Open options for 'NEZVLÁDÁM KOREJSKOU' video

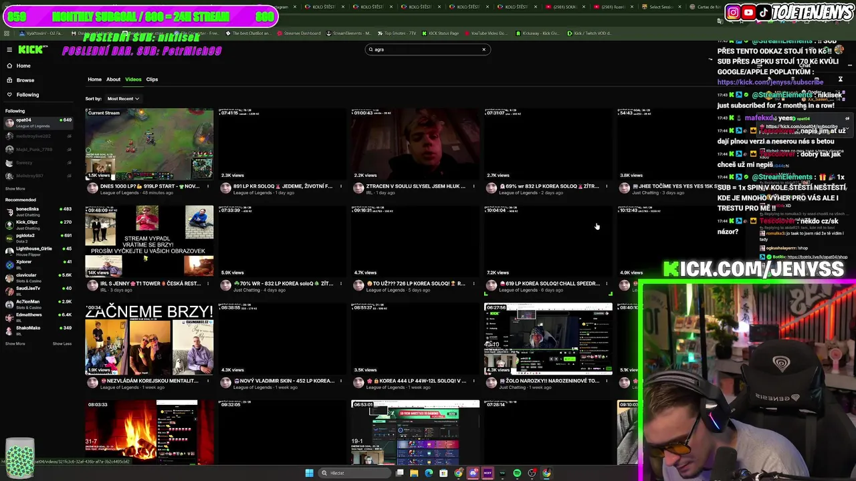[x=208, y=381]
